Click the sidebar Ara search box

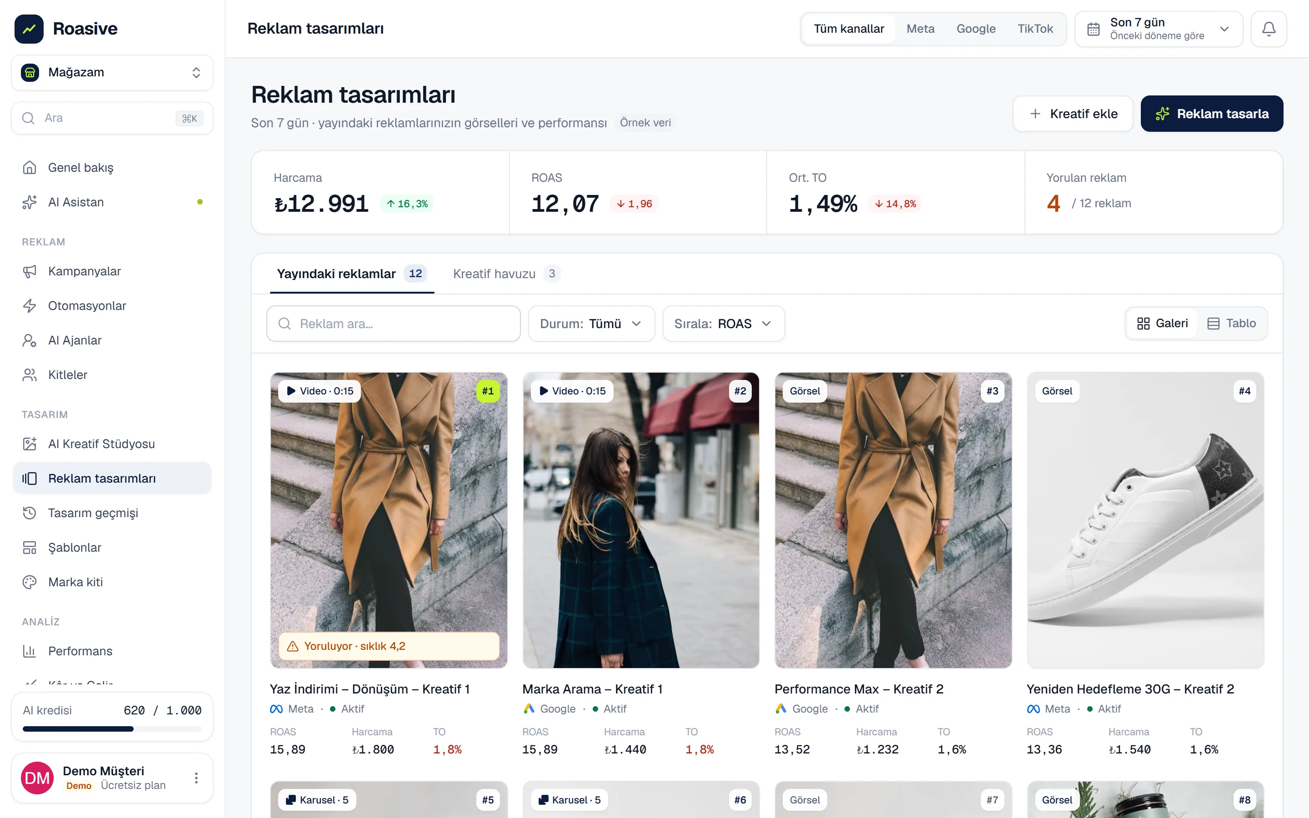(x=112, y=118)
